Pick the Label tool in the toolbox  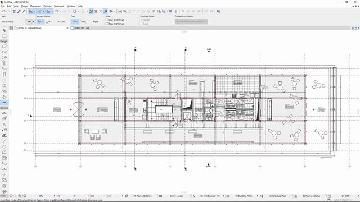[x=4, y=130]
